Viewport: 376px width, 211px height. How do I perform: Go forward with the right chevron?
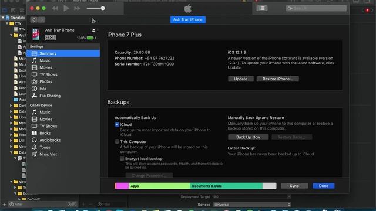coord(42,20)
